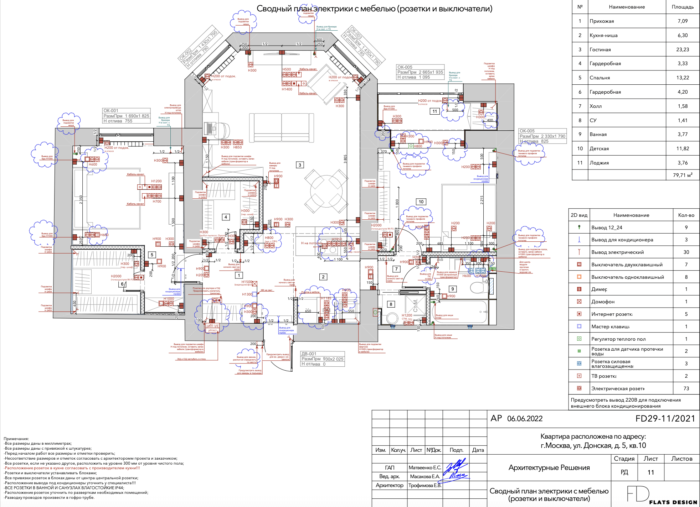Click the area value '7,09'
This screenshot has width=700, height=507.
[683, 21]
